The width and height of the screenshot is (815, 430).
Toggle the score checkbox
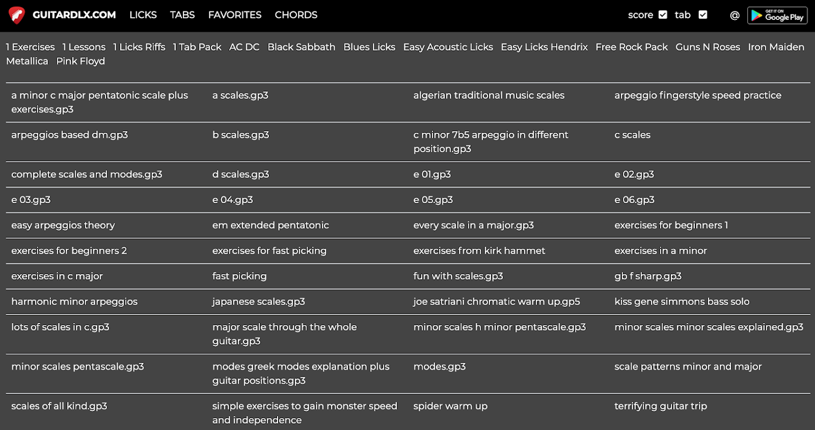click(x=663, y=15)
